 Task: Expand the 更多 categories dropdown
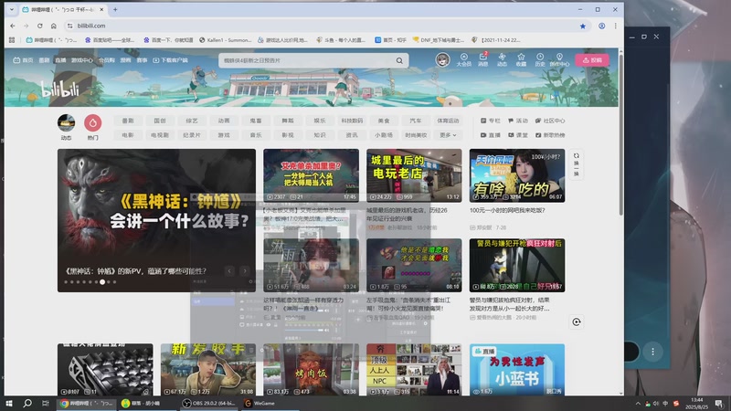coord(448,135)
